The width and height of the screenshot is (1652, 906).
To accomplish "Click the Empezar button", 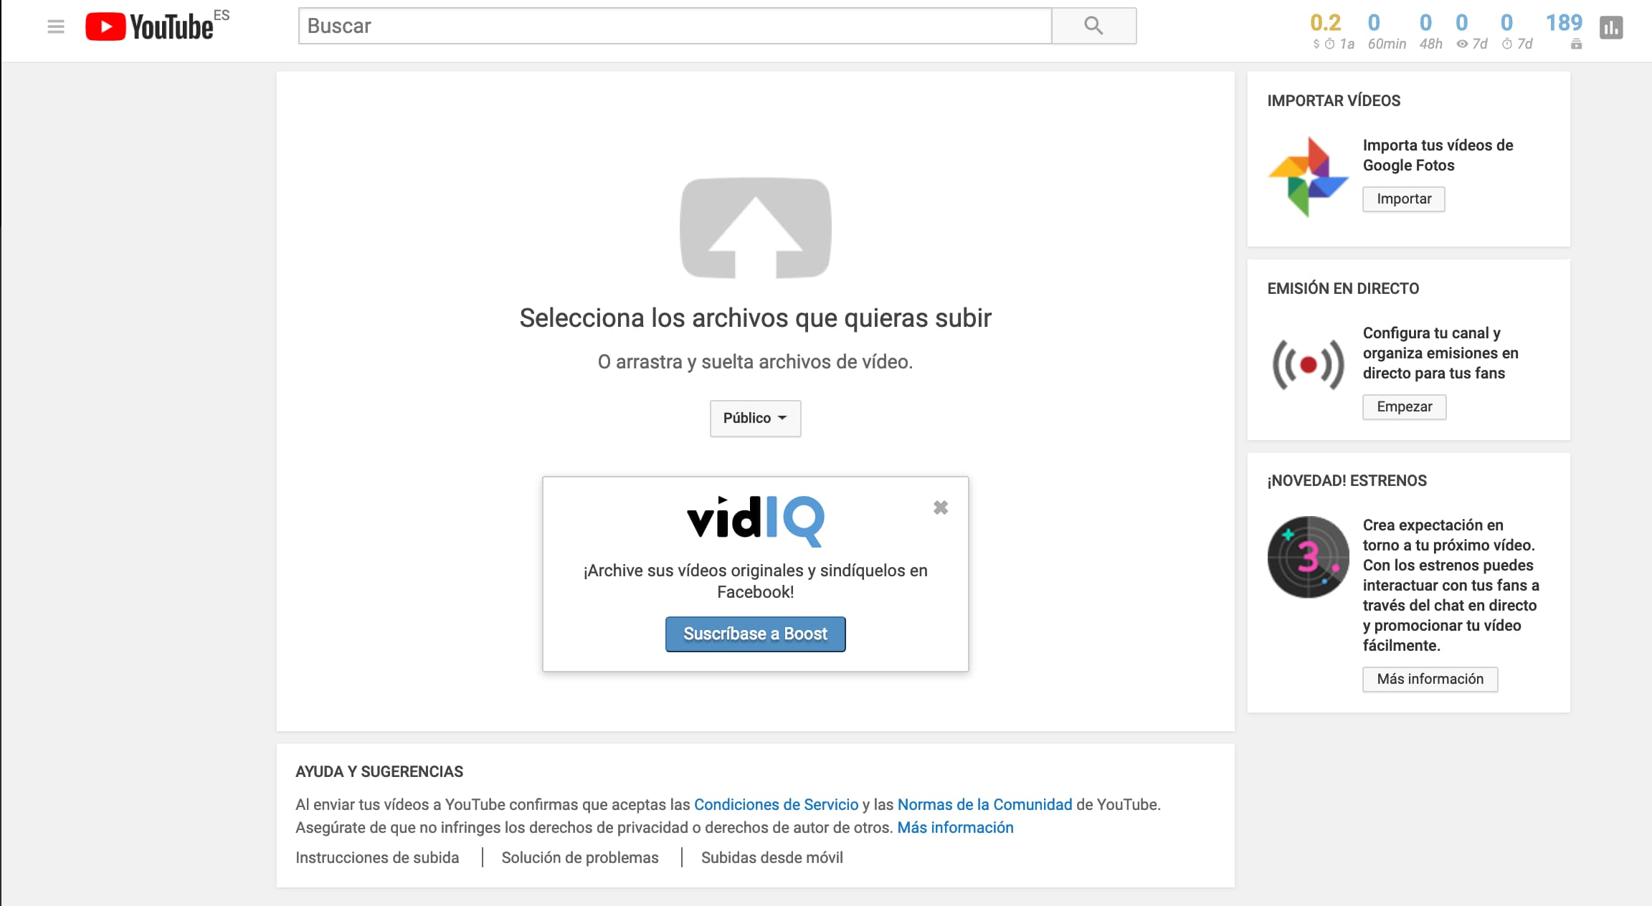I will pyautogui.click(x=1404, y=406).
